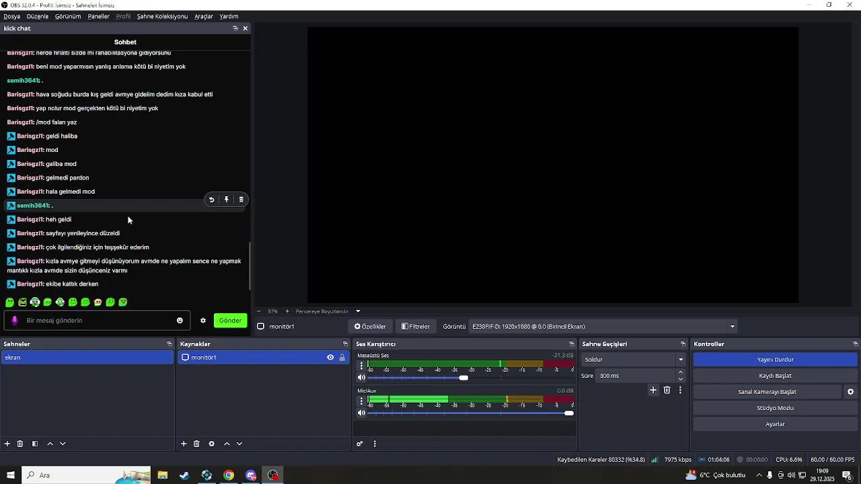Toggle lock on monitör1 source

coord(342,358)
